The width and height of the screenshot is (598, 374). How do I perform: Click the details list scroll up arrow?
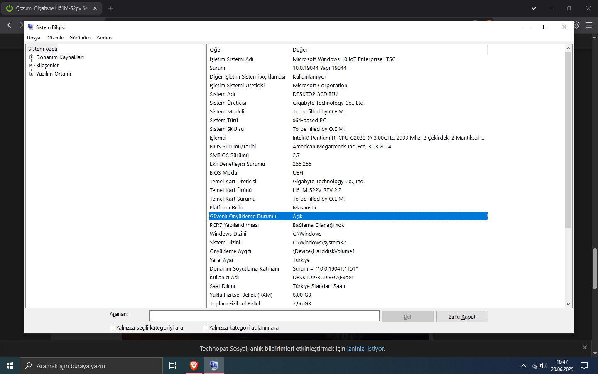pyautogui.click(x=569, y=48)
